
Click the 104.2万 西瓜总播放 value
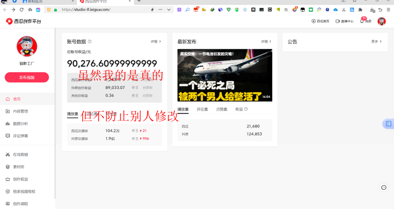tap(112, 131)
